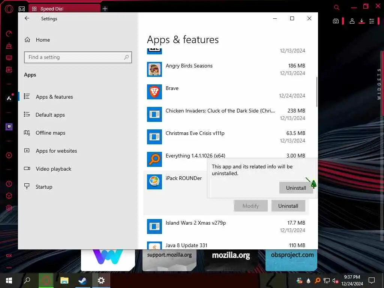The width and height of the screenshot is (384, 288).
Task: Confirm Uninstall in the popup message
Action: (x=296, y=188)
